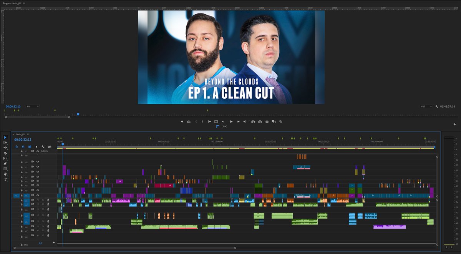Viewport: 461px width, 254px height.
Task: Select the Track Select Forward tool
Action: pos(5,142)
